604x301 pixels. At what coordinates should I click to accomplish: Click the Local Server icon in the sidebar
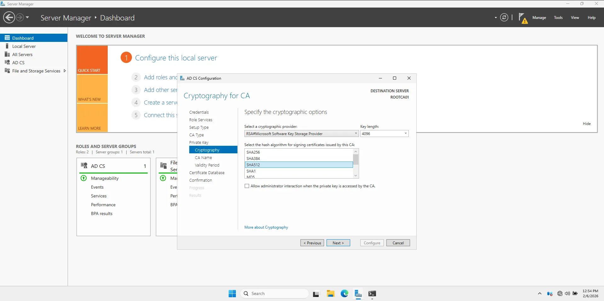coord(7,46)
